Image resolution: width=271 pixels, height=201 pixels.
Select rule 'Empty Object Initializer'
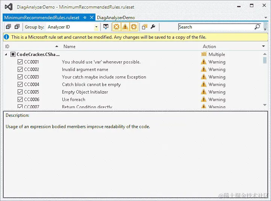85,92
